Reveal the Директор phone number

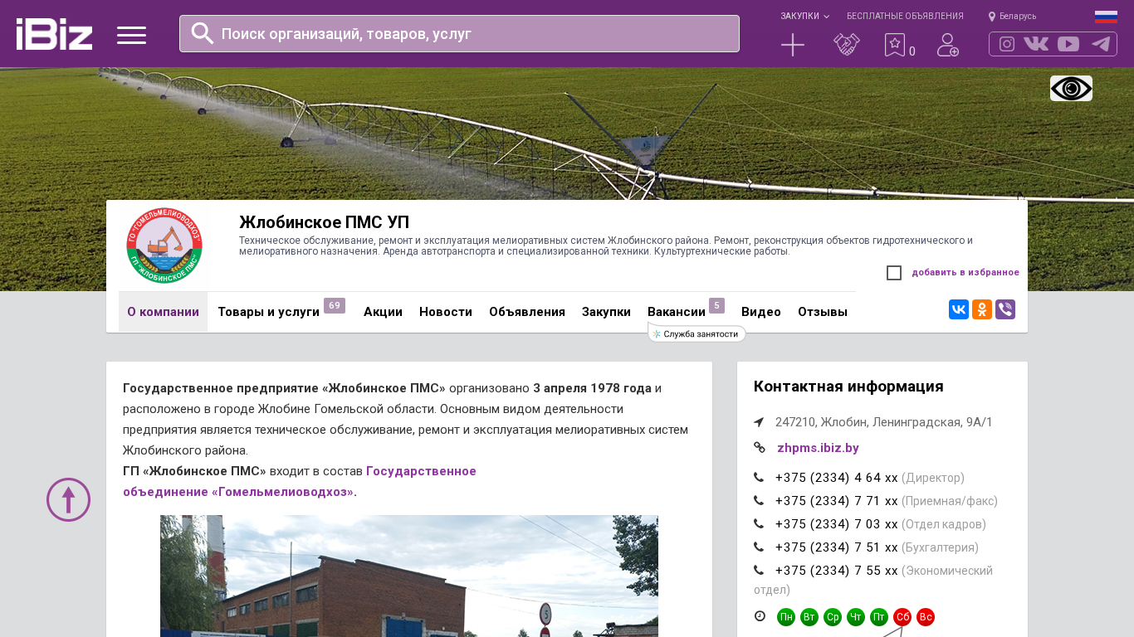(837, 478)
